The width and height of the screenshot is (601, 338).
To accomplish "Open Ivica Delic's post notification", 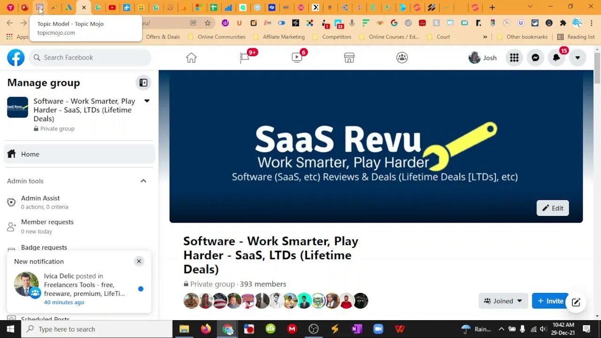I will tap(79, 289).
